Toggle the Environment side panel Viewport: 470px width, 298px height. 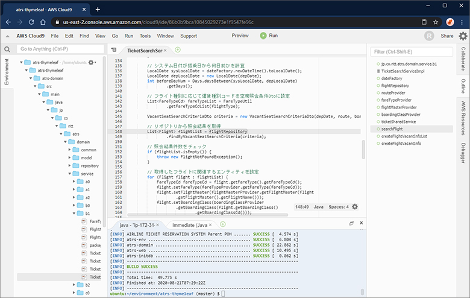click(7, 72)
